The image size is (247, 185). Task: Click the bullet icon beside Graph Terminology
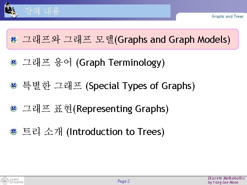tap(13, 62)
